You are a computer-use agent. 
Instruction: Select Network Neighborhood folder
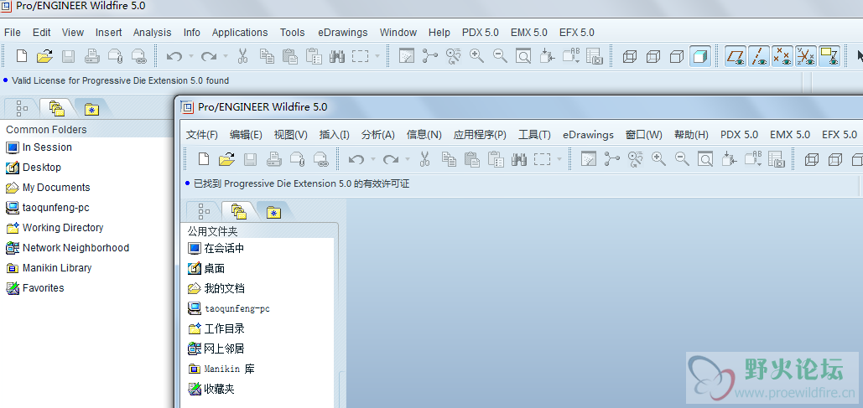pos(67,248)
